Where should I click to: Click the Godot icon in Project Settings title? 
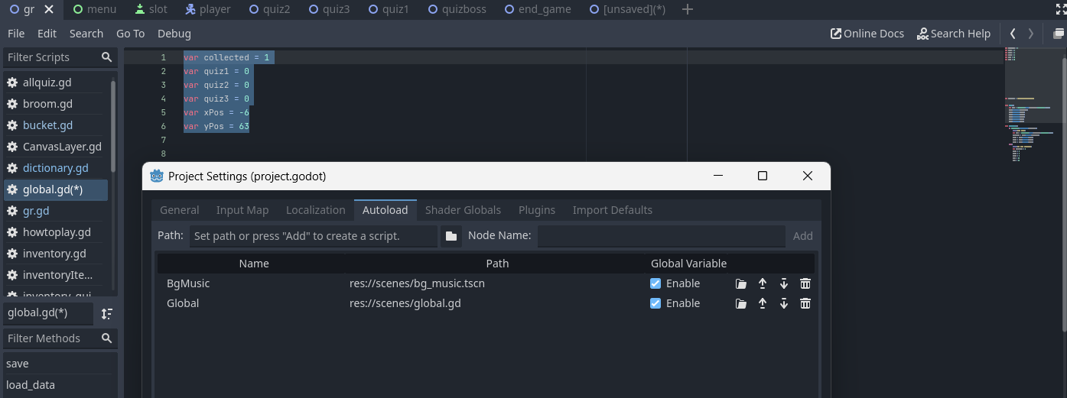click(157, 176)
